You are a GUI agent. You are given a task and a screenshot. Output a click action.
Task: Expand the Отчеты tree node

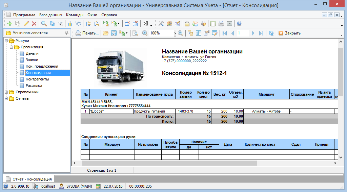(x=6, y=99)
